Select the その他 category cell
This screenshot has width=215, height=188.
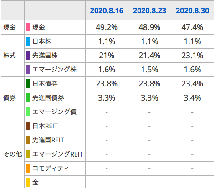point(13,153)
